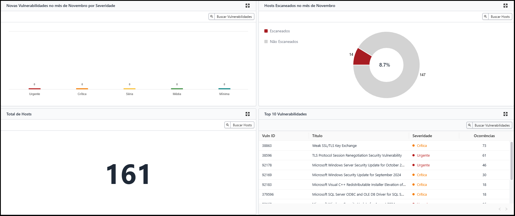Image resolution: width=515 pixels, height=216 pixels.
Task: Expand the Hosts Escaneados panel to fullscreen
Action: [x=505, y=6]
